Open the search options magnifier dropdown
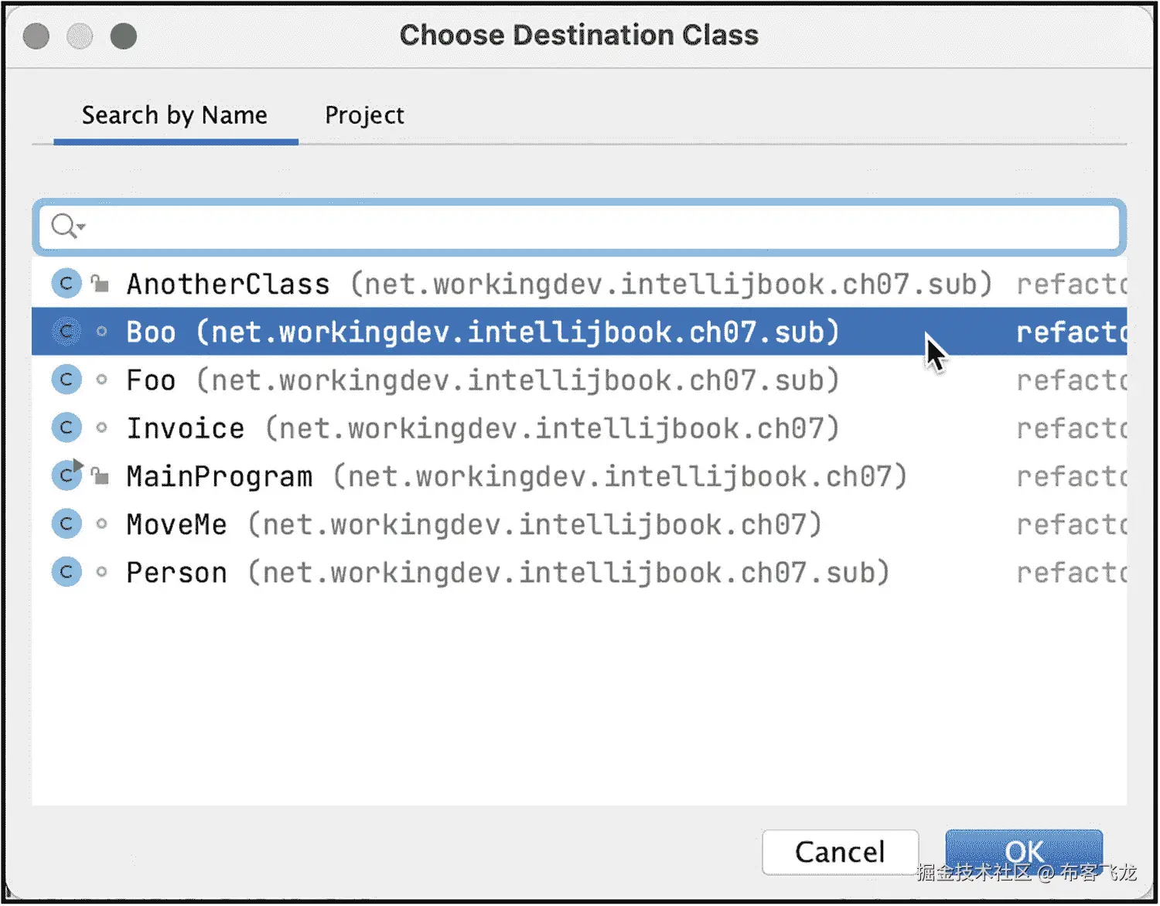This screenshot has height=906, width=1160. 67,226
